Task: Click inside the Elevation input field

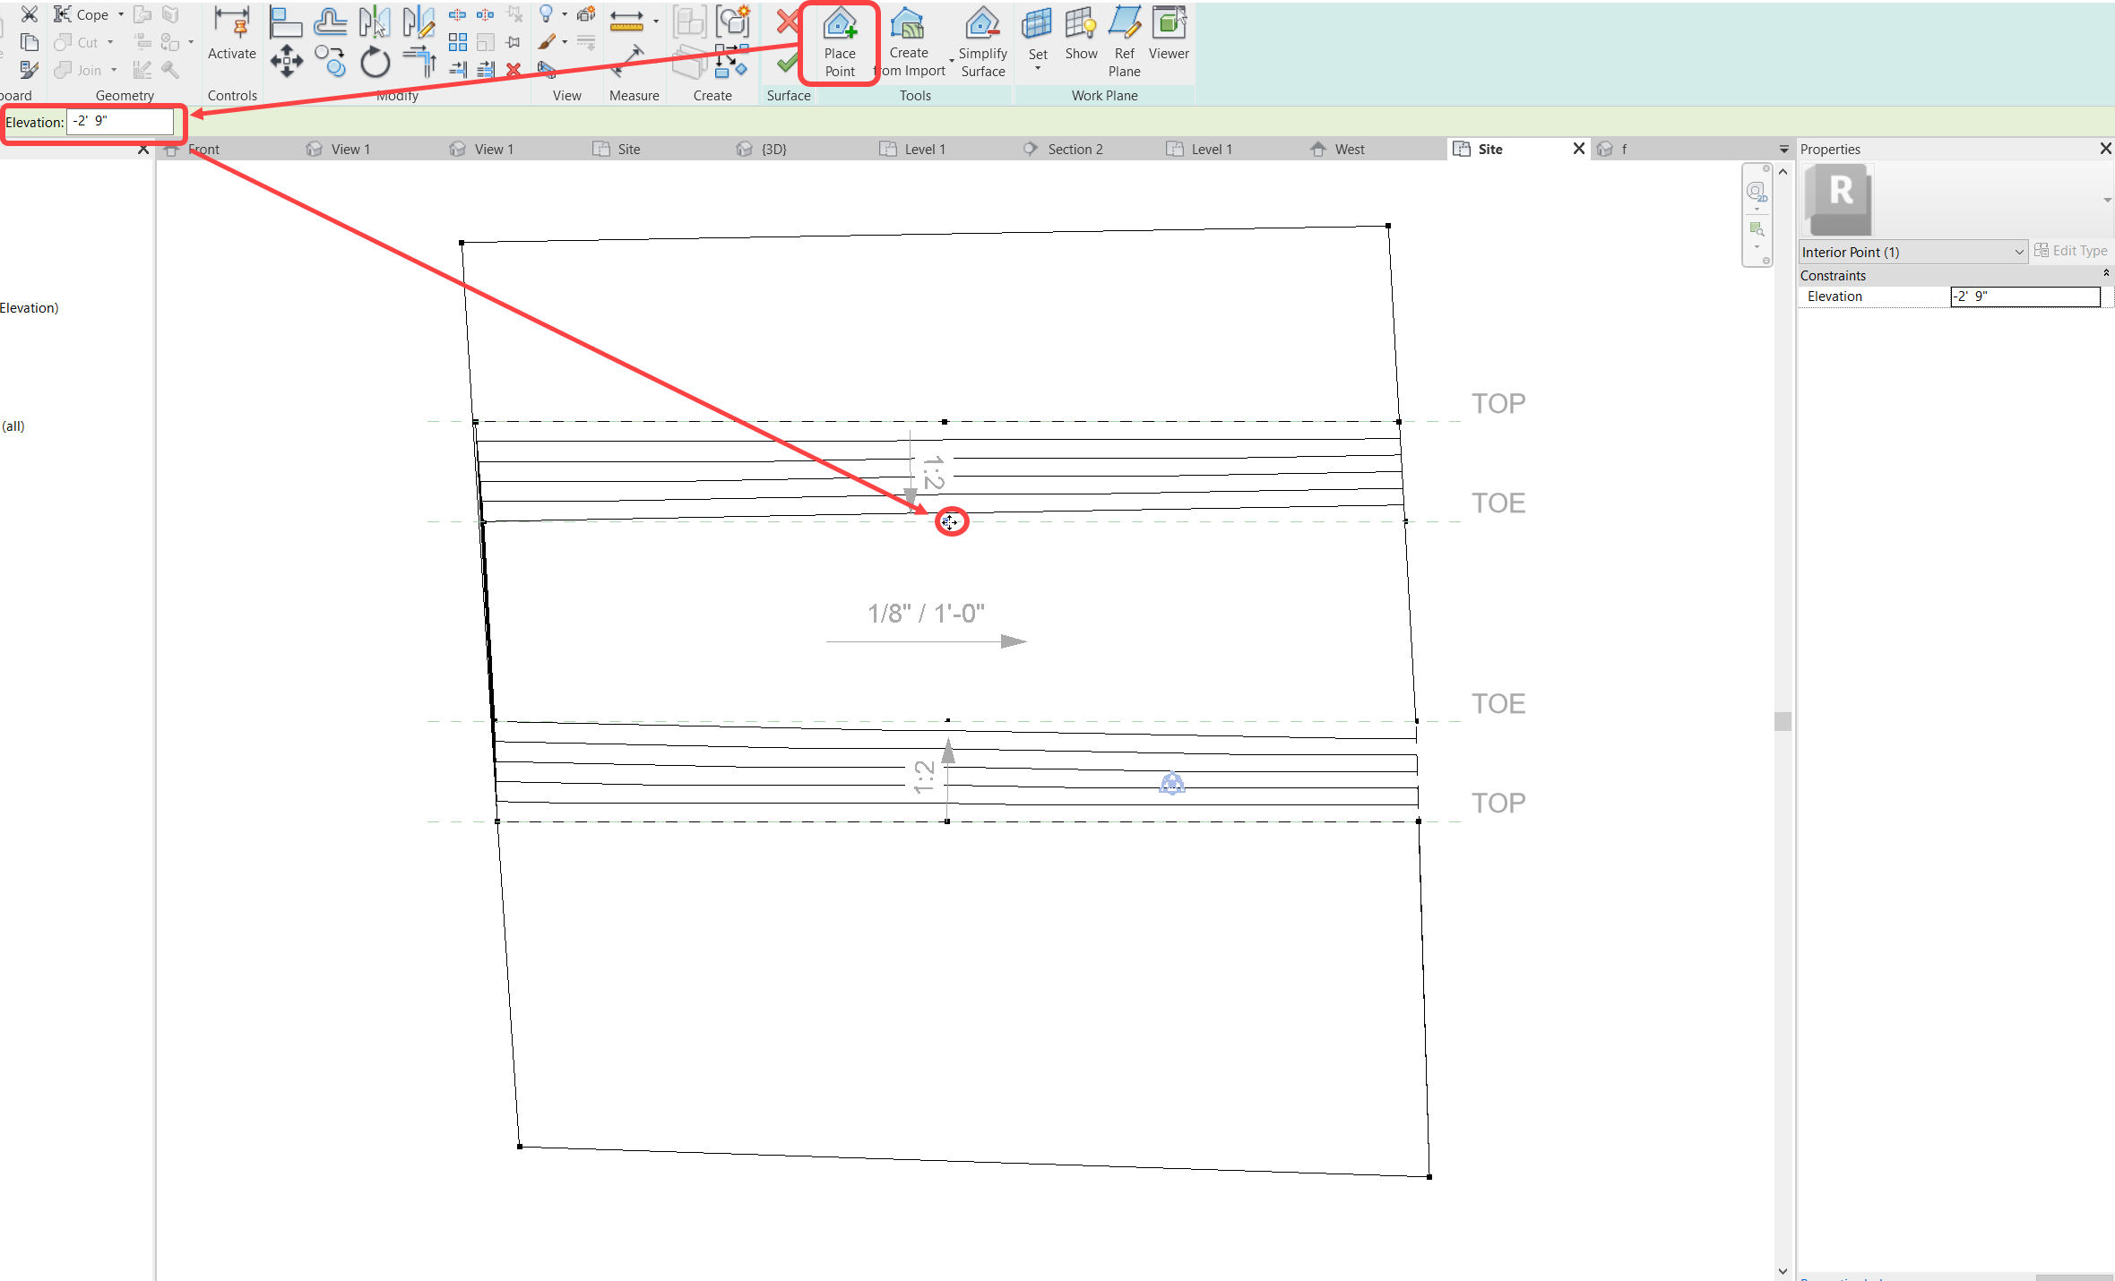Action: coord(121,122)
